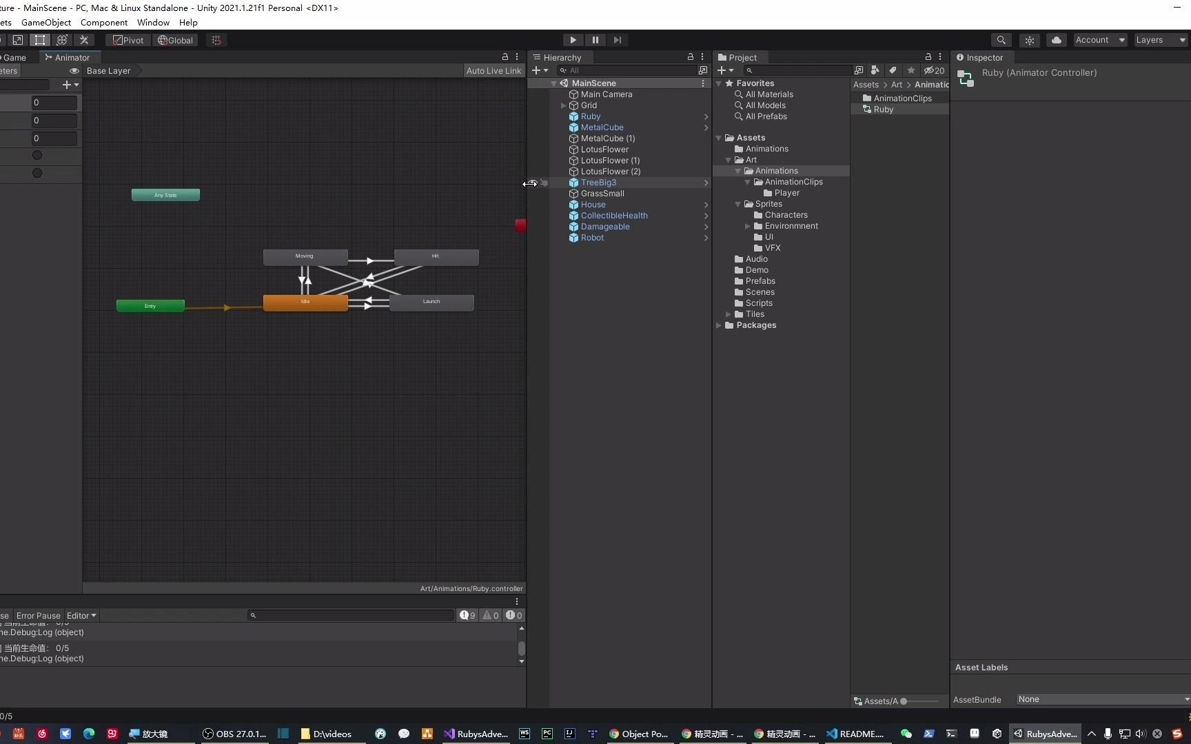This screenshot has height=744, width=1191.
Task: Toggle Pivot mode in the toolbar
Action: click(128, 40)
